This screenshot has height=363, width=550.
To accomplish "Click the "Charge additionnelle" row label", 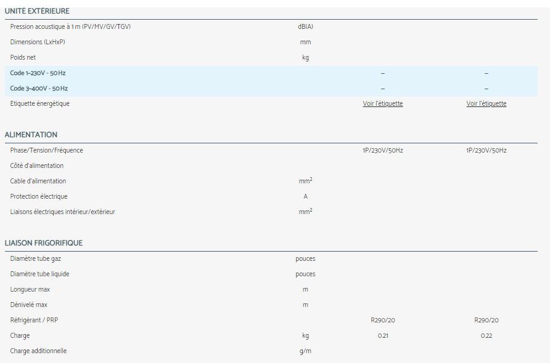I will (x=38, y=351).
